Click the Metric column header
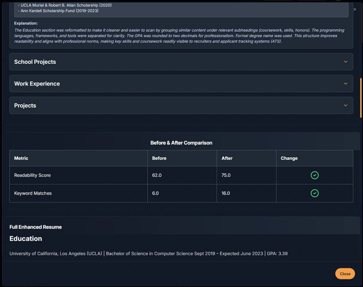This screenshot has width=363, height=287. (21, 158)
